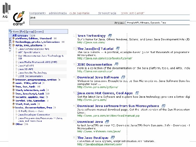Open J2SE Documentation in new window icon
This screenshot has height=147, width=196.
click(117, 64)
